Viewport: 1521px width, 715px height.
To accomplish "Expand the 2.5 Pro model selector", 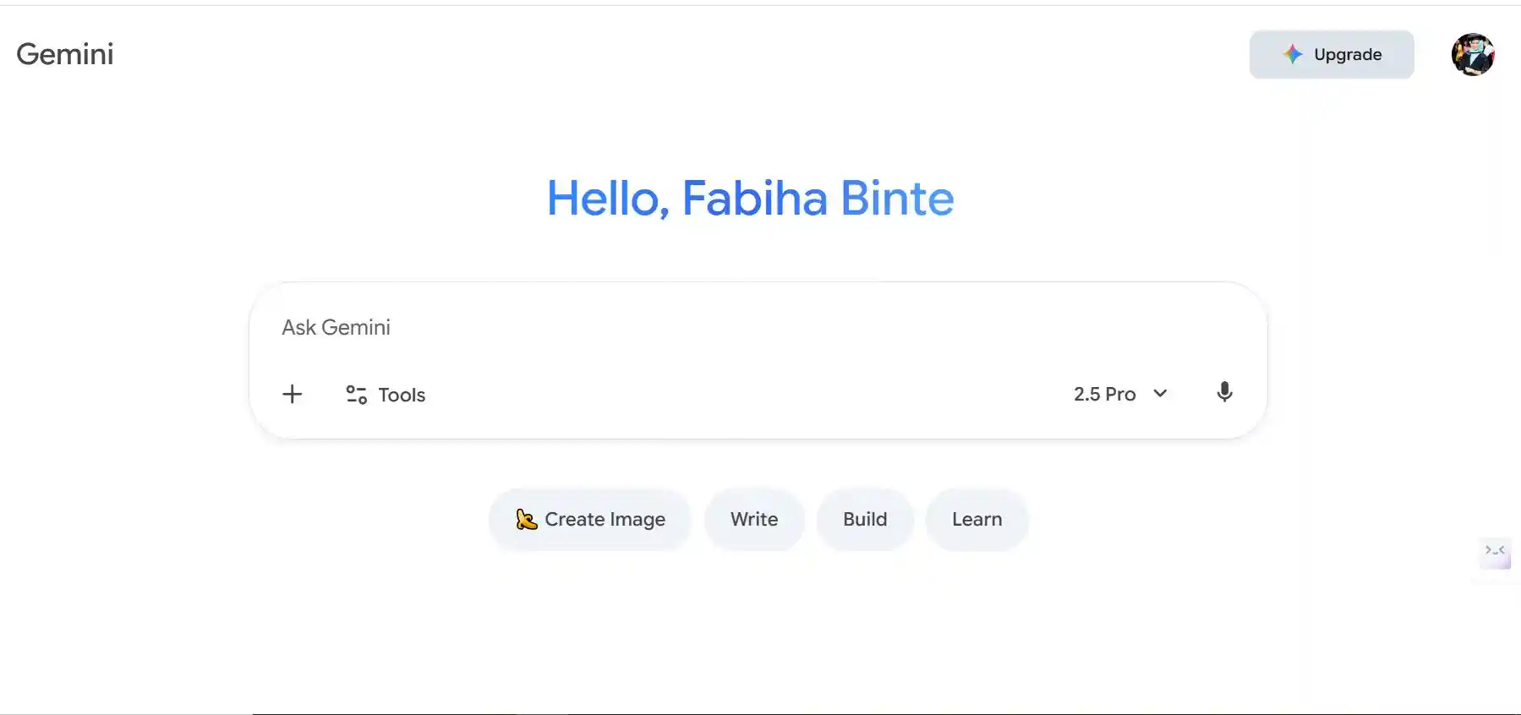I will pyautogui.click(x=1105, y=394).
